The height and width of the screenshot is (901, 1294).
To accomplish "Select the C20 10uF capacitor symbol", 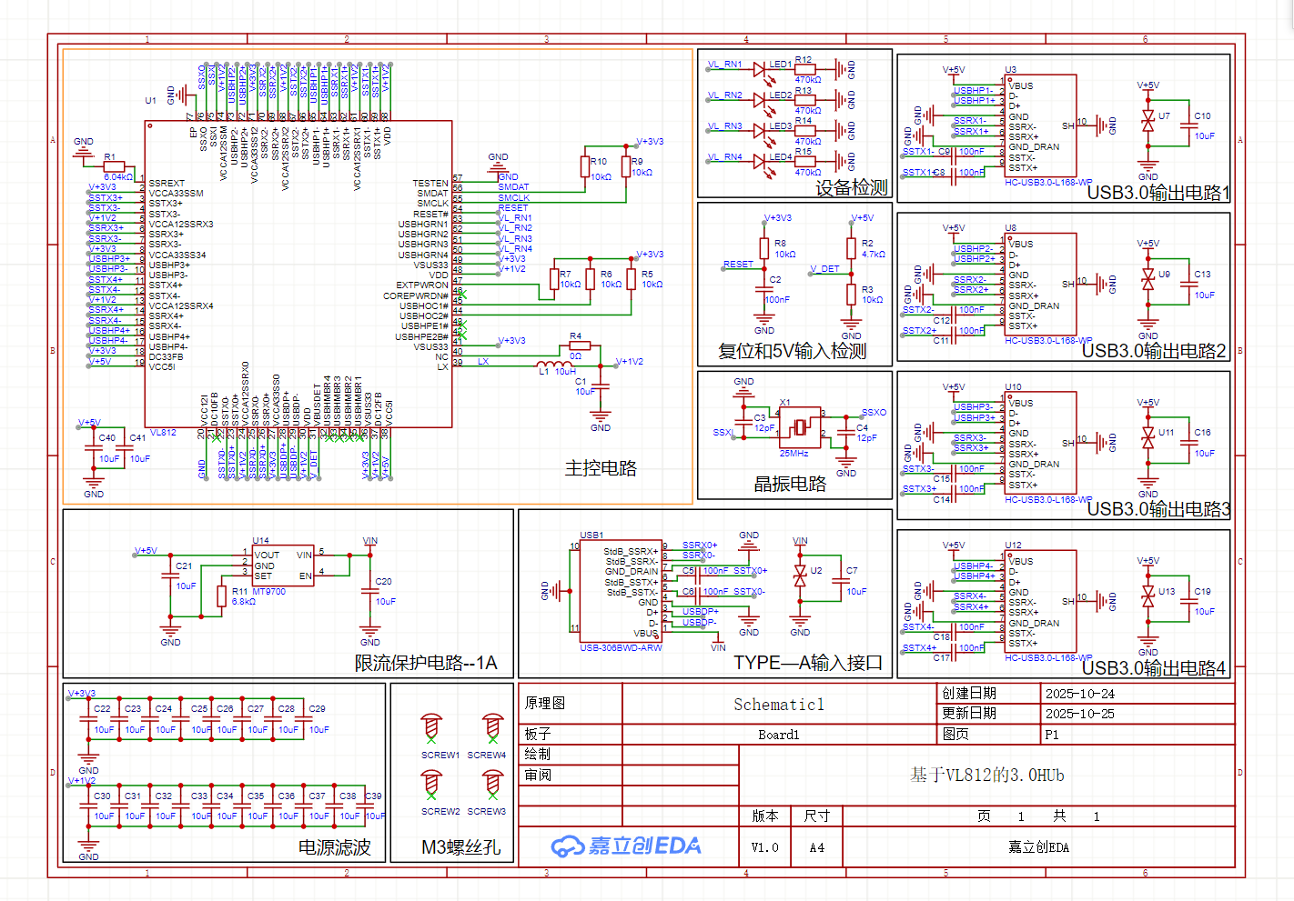I will click(369, 591).
